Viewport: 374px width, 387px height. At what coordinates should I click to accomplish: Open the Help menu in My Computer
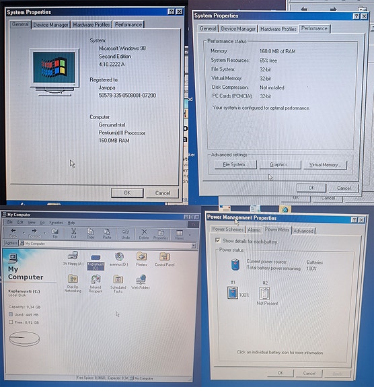[x=71, y=223]
